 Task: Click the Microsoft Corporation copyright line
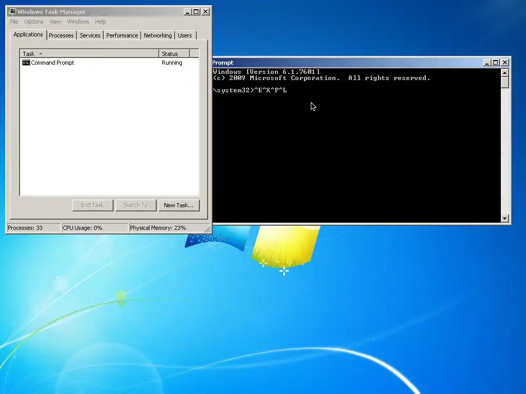coord(322,78)
